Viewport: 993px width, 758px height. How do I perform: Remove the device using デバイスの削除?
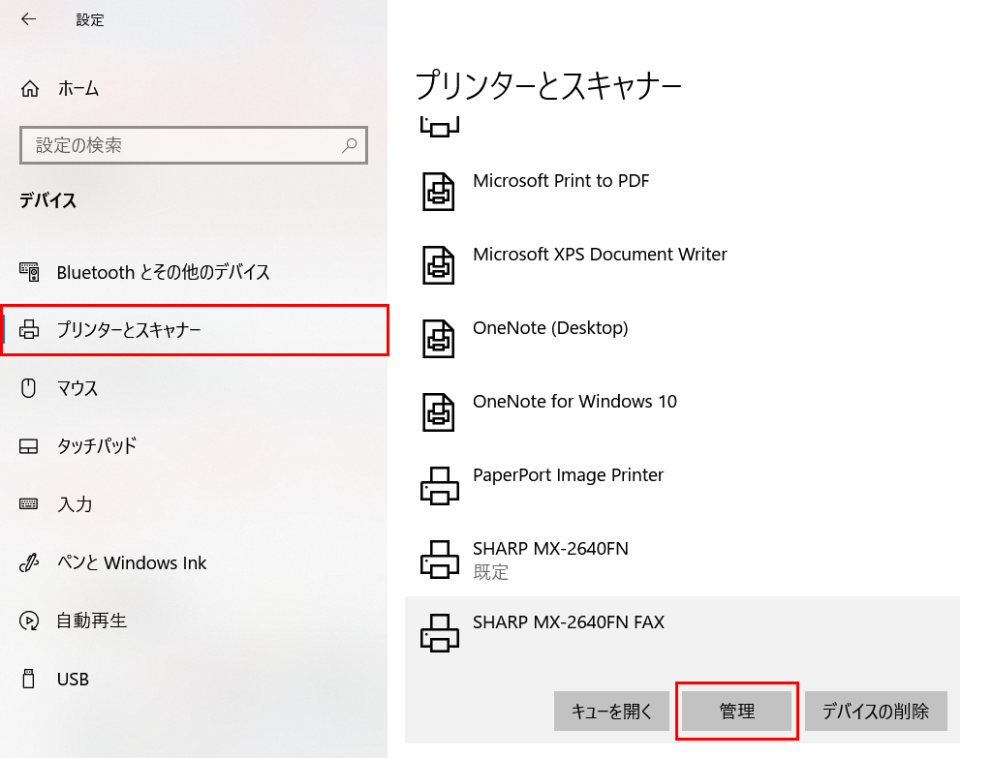875,711
